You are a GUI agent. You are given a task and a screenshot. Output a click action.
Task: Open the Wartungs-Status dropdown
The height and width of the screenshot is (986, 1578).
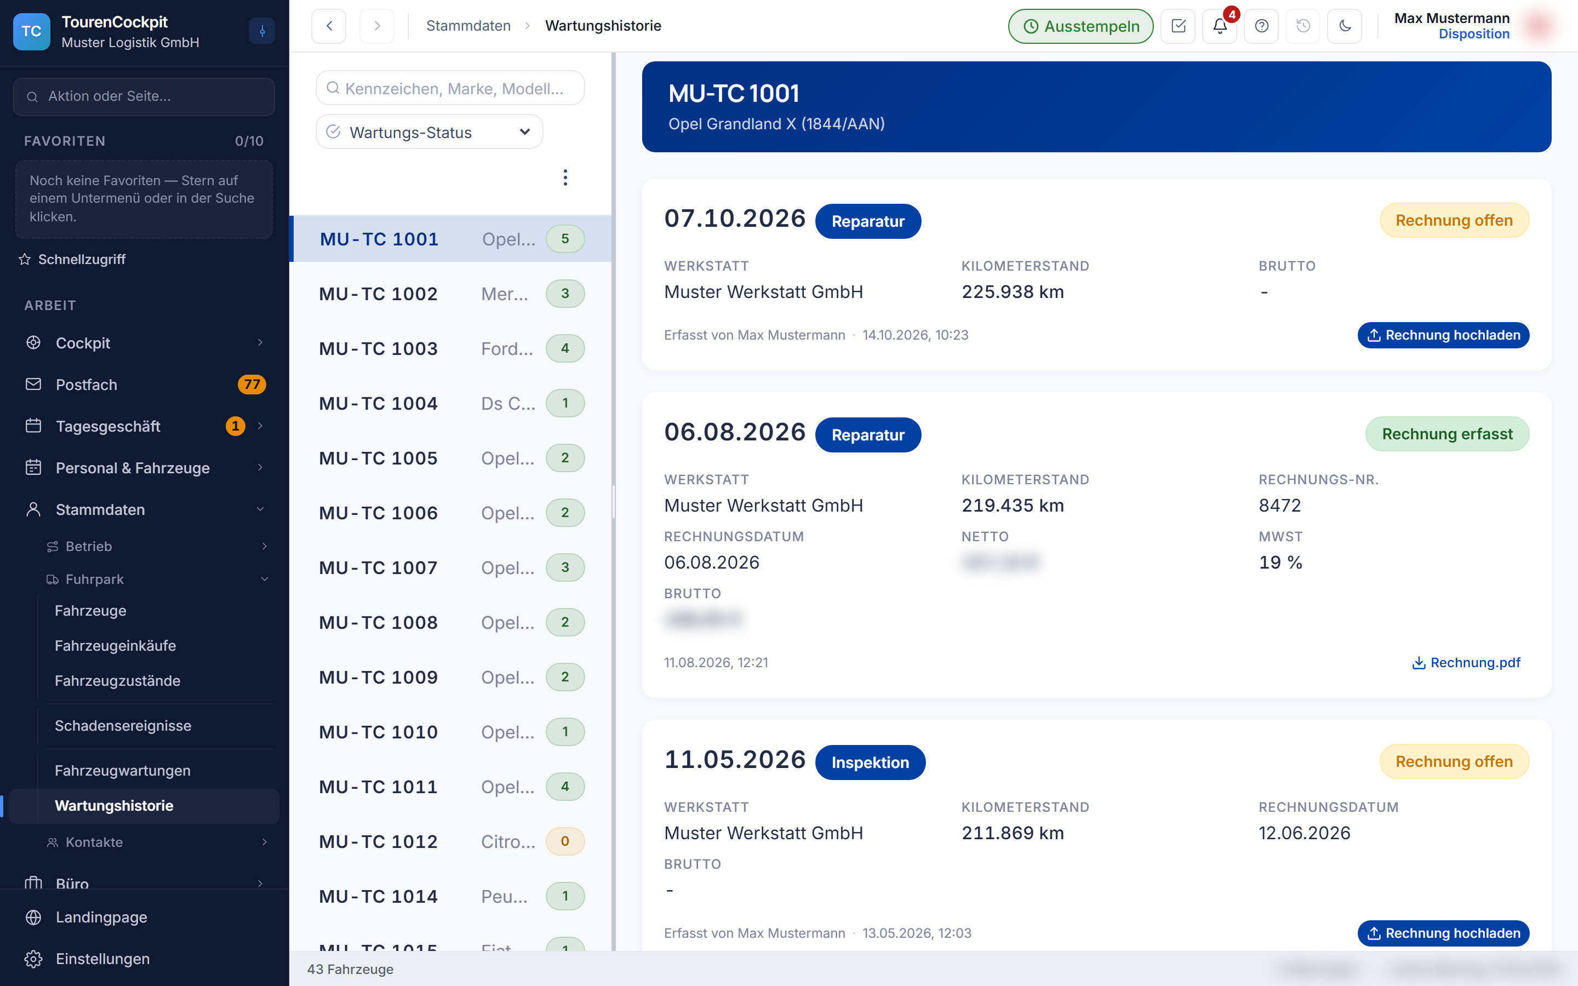click(x=429, y=133)
